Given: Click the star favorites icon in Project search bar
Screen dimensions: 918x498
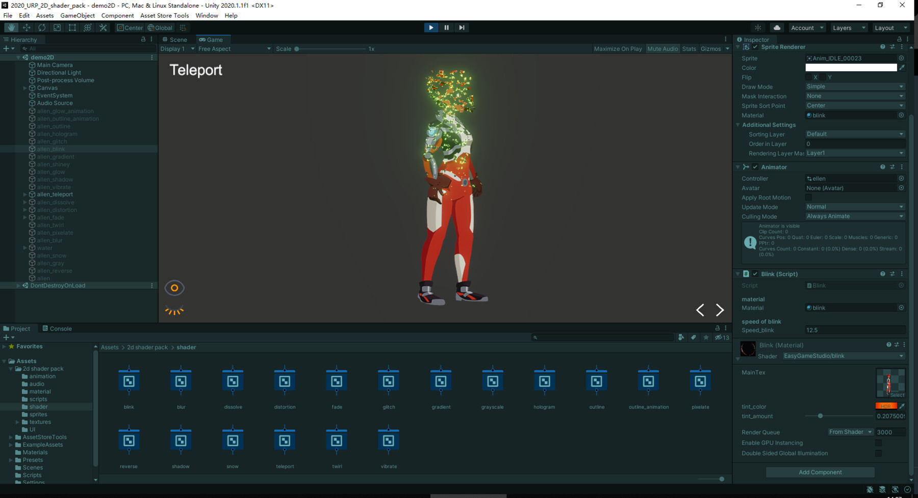Looking at the screenshot, I should pos(706,337).
